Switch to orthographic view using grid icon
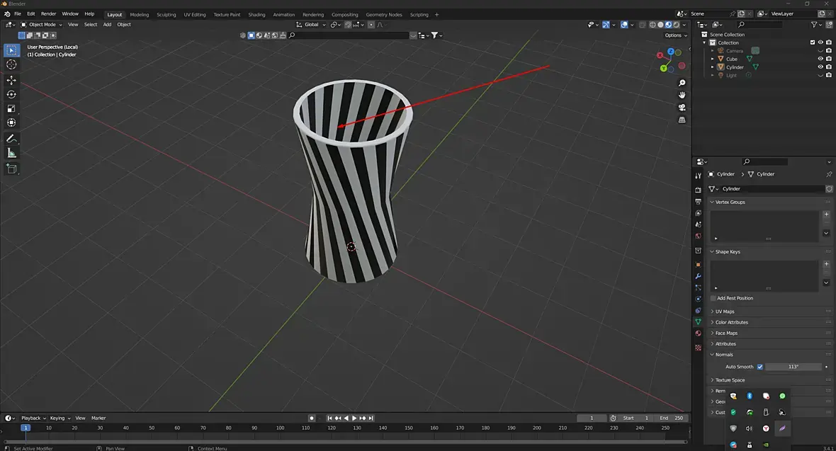This screenshot has height=451, width=836. point(682,120)
